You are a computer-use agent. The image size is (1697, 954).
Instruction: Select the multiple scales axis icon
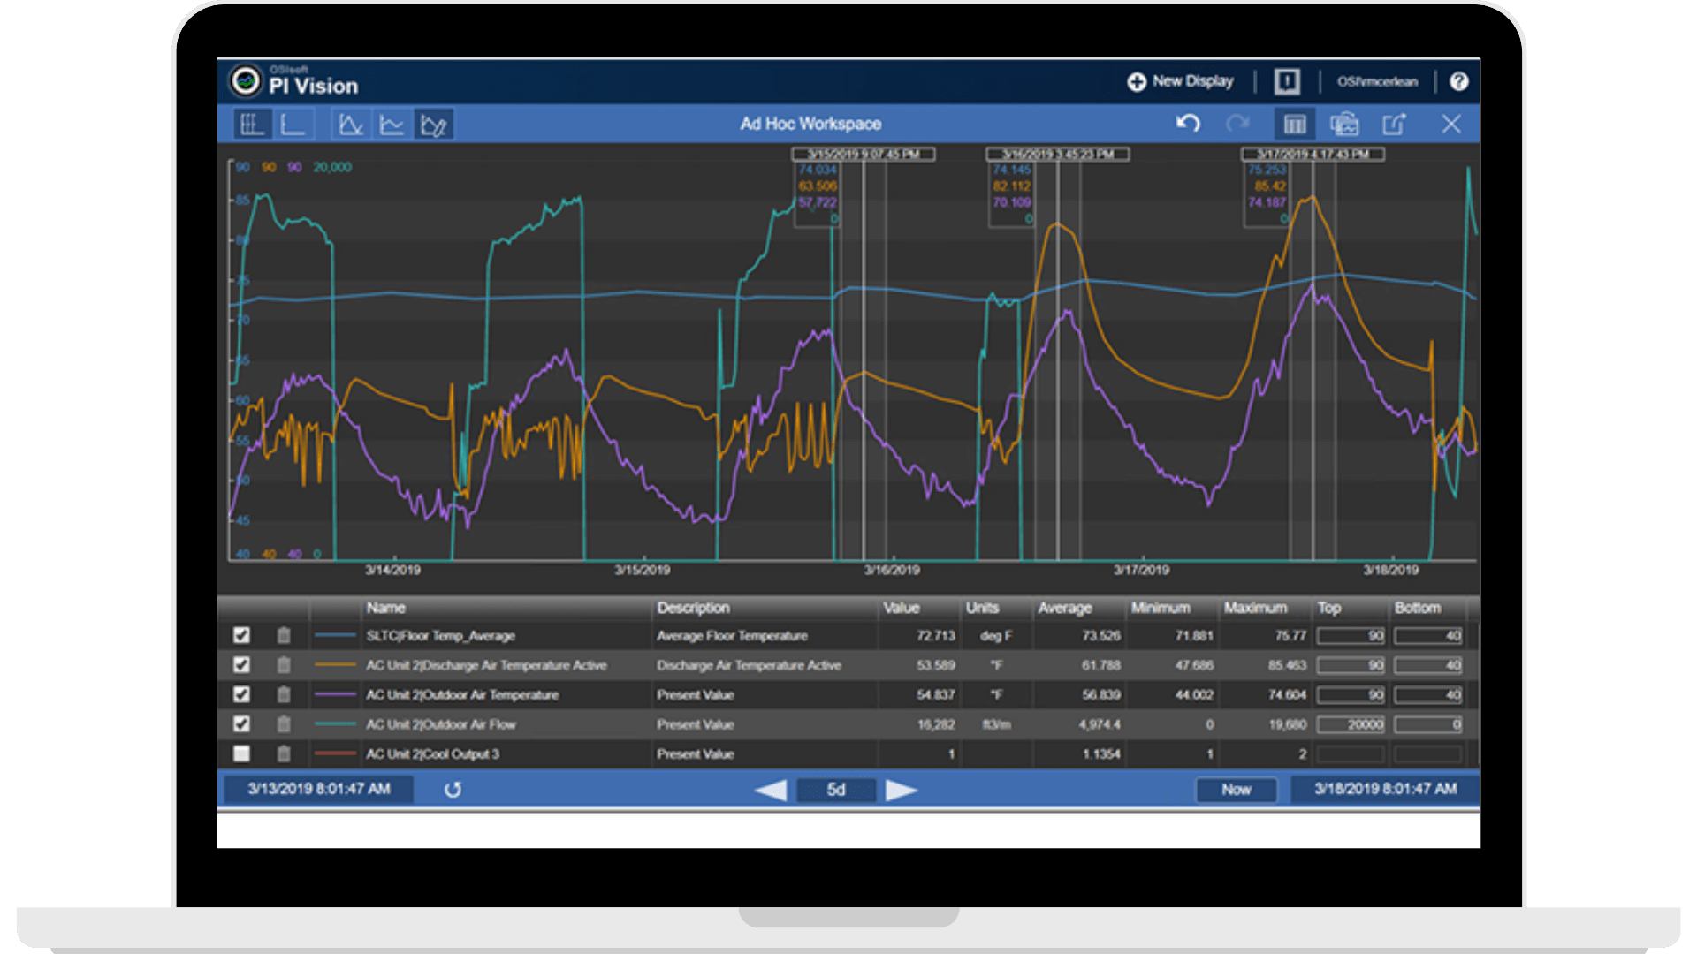tap(251, 125)
